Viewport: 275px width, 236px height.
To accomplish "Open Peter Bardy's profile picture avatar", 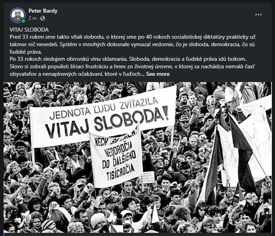I will tap(17, 15).
